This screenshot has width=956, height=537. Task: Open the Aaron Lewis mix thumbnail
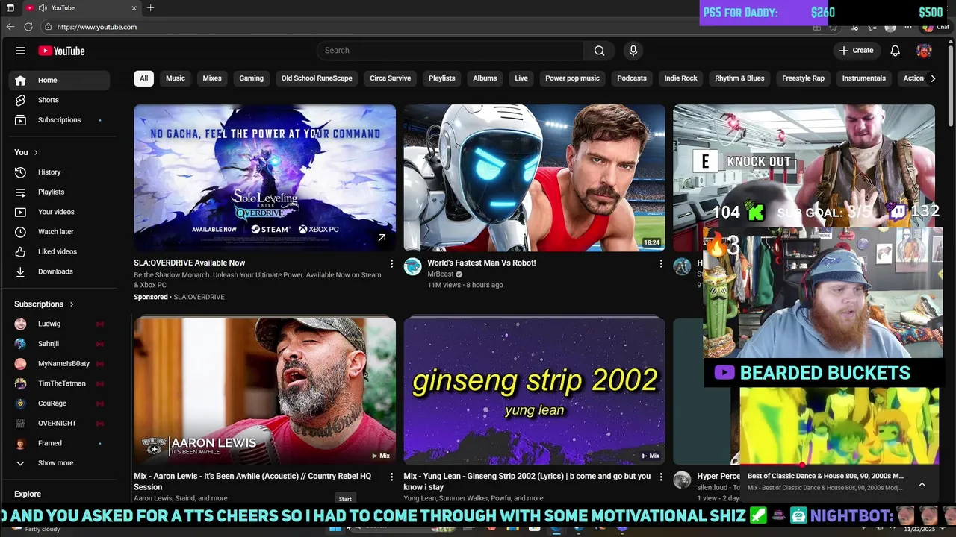[x=264, y=391]
